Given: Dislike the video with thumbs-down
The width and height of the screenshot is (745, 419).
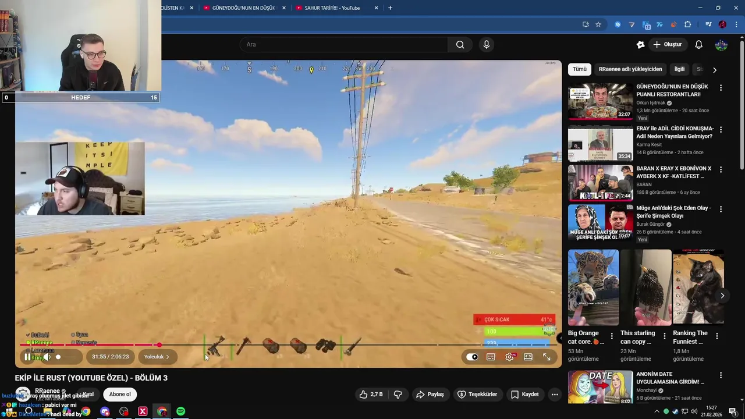Looking at the screenshot, I should (x=398, y=395).
